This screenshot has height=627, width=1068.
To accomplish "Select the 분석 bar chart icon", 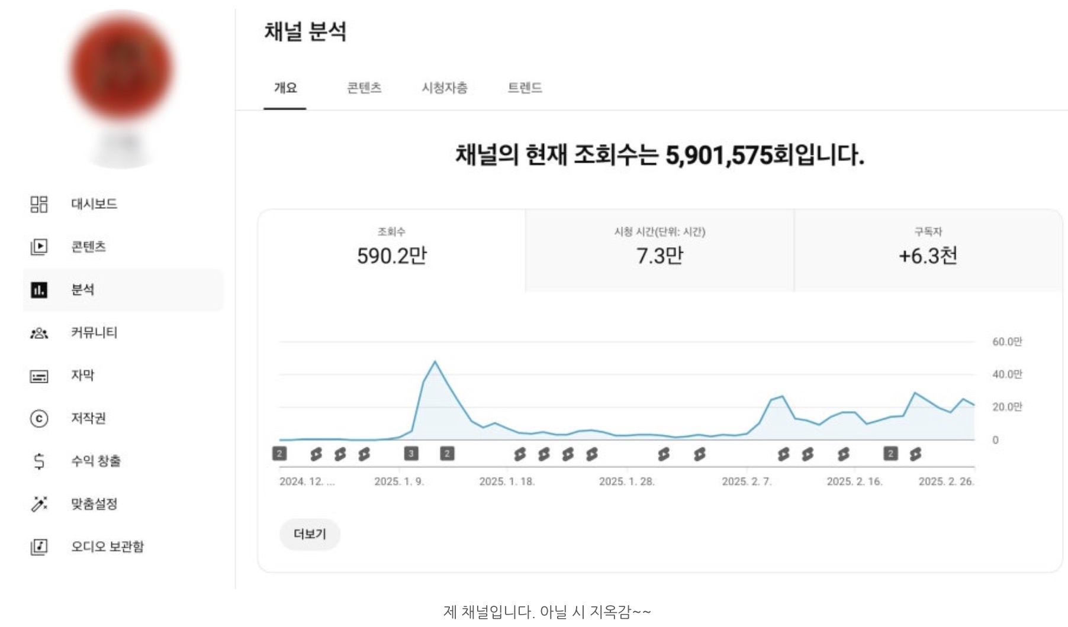I will click(x=39, y=290).
